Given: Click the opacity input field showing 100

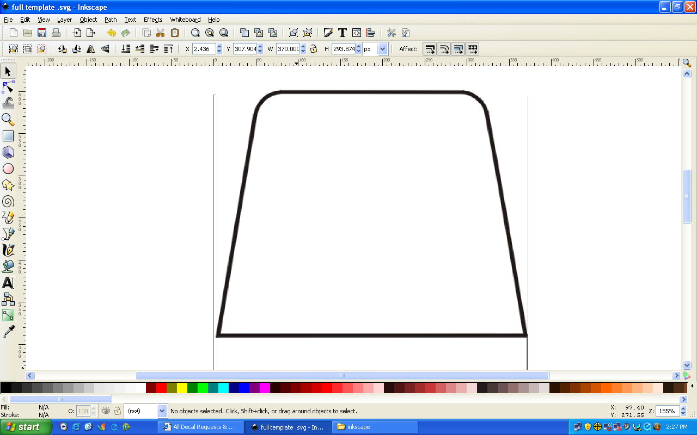Looking at the screenshot, I should (x=83, y=411).
